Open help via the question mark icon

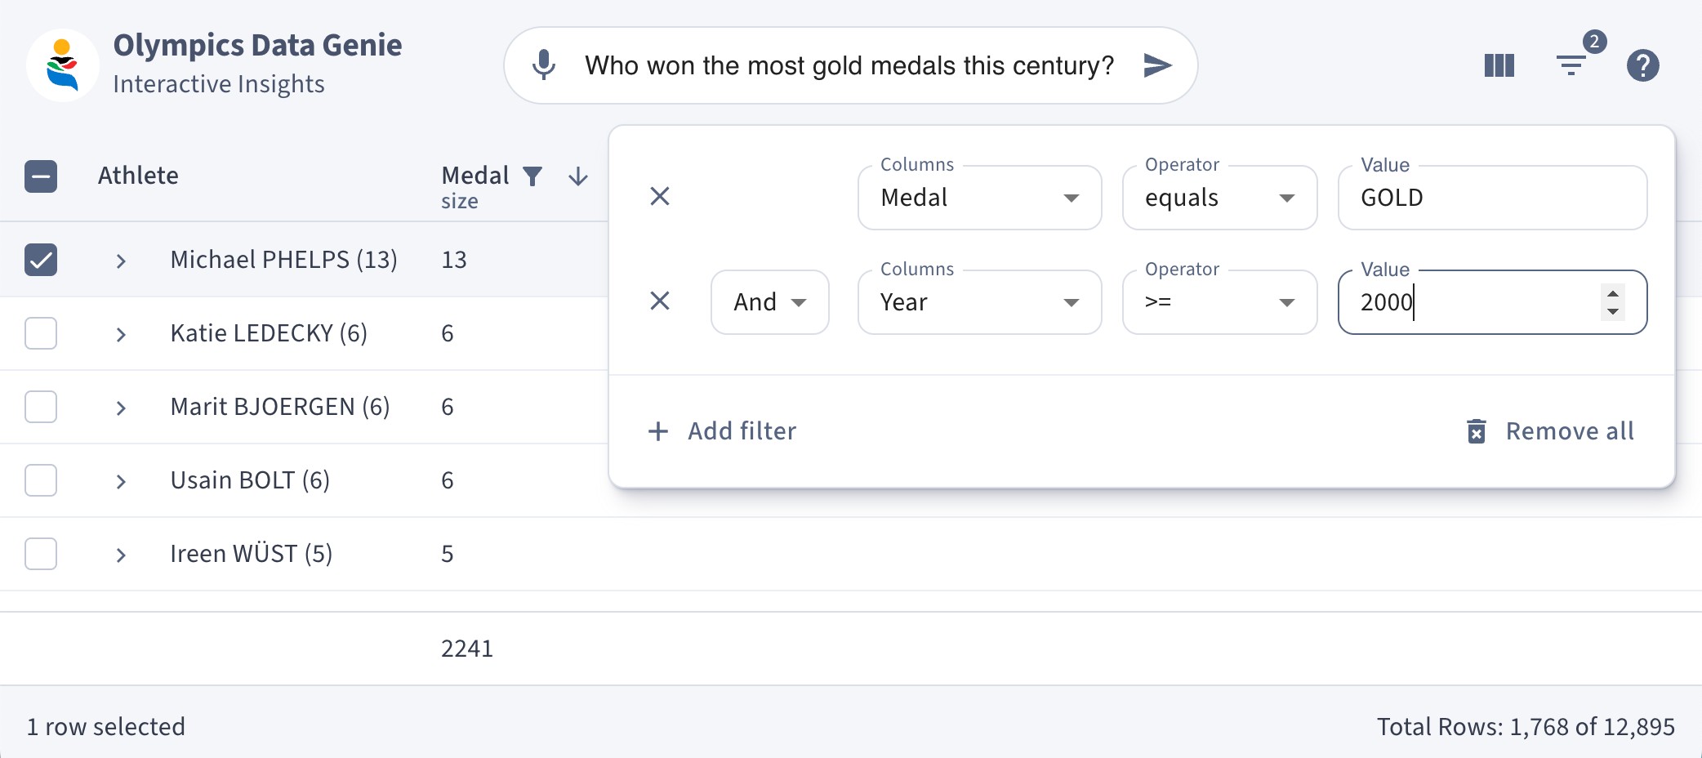click(1644, 65)
